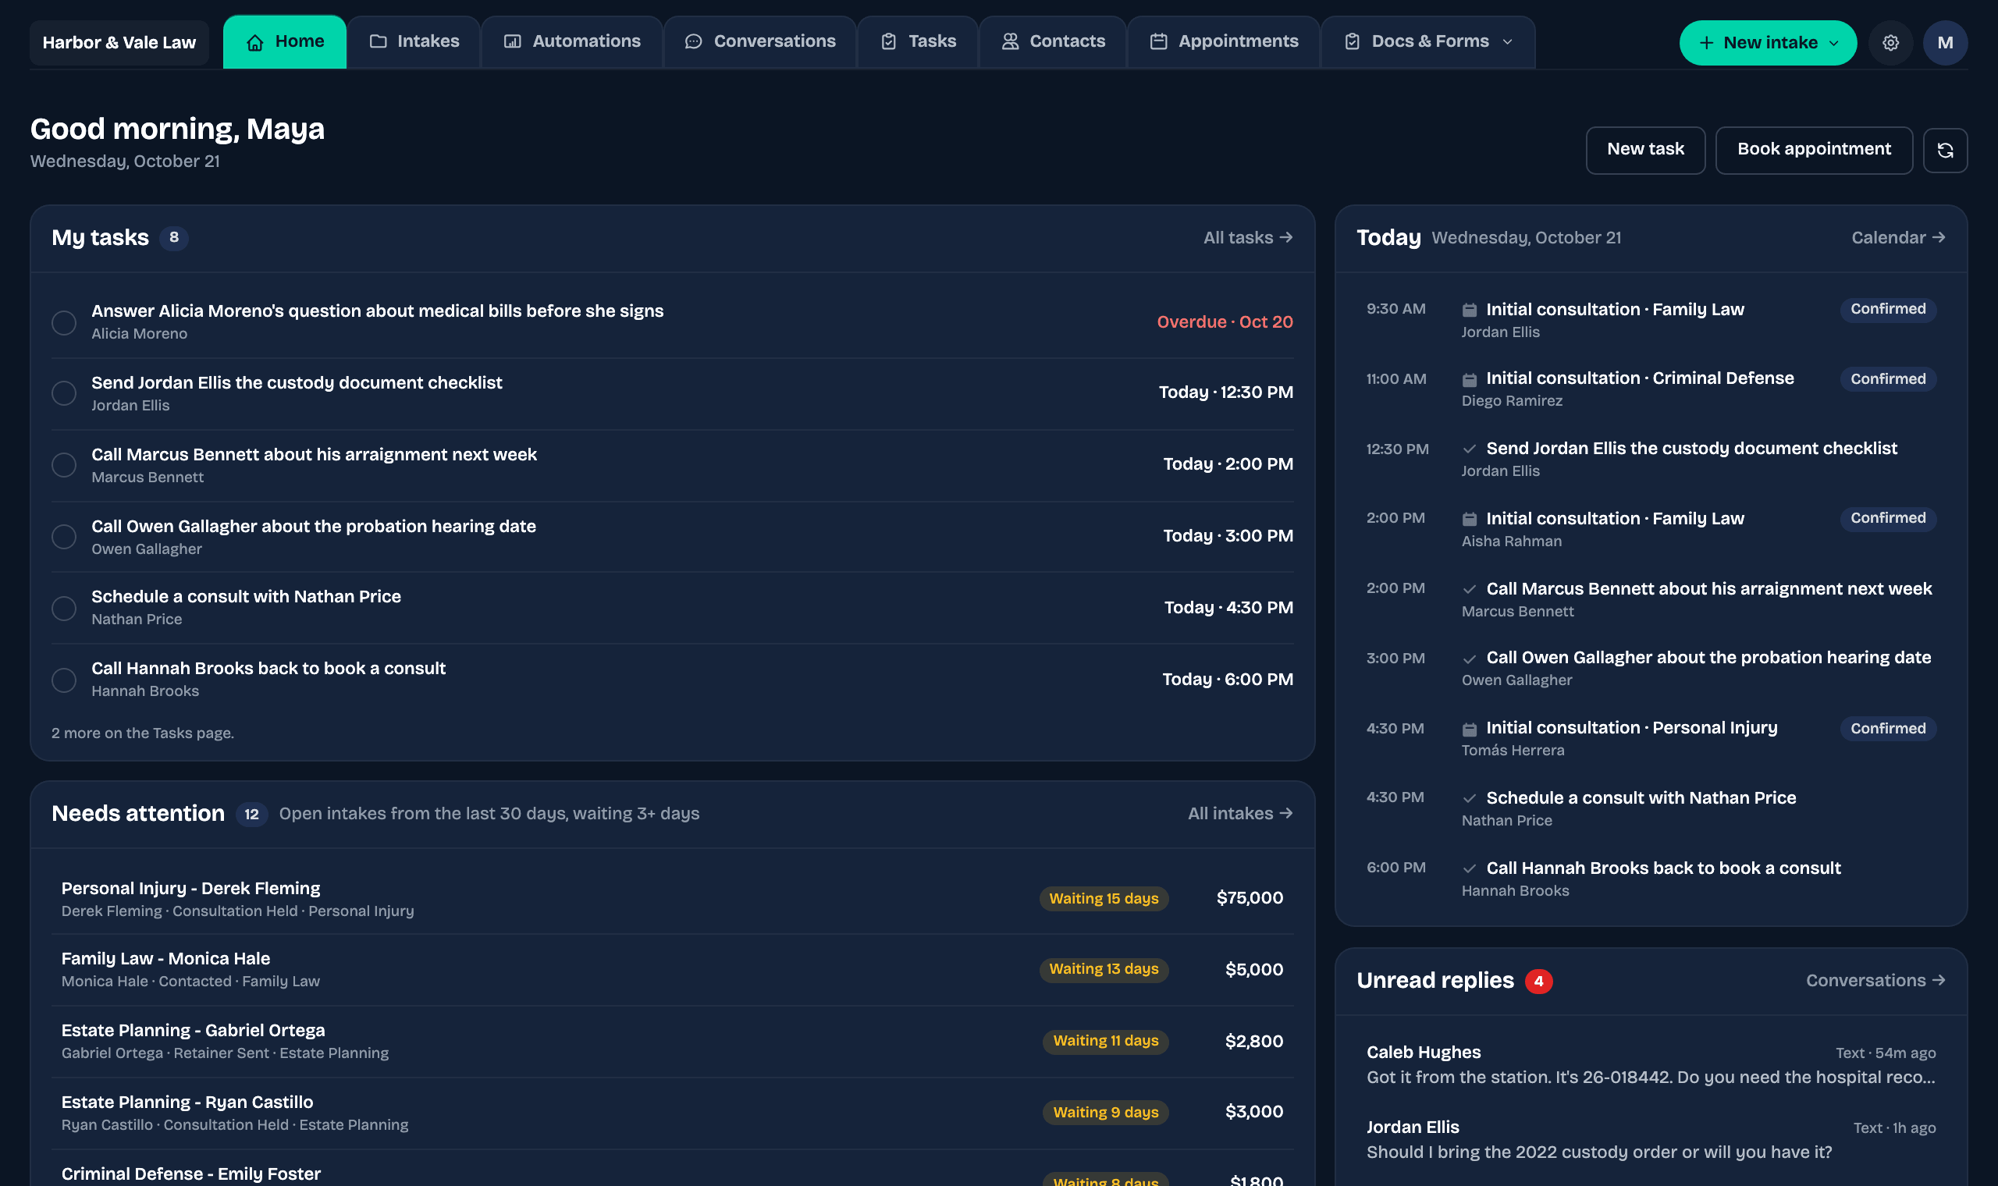The height and width of the screenshot is (1186, 1998).
Task: Open the user avatar M menu
Action: 1945,42
